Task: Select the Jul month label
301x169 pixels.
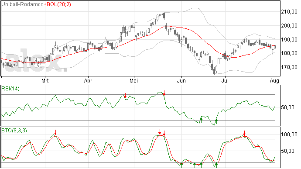Action: click(225, 80)
